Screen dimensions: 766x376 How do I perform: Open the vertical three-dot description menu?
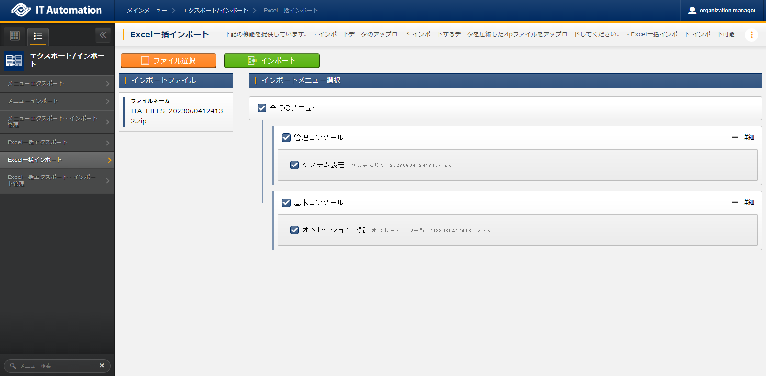751,35
